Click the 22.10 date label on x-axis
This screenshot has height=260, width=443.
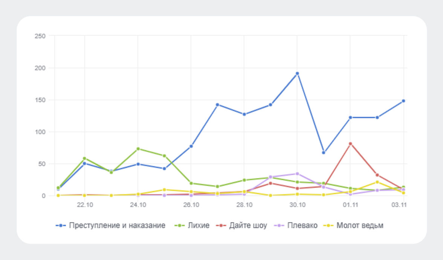(x=85, y=204)
